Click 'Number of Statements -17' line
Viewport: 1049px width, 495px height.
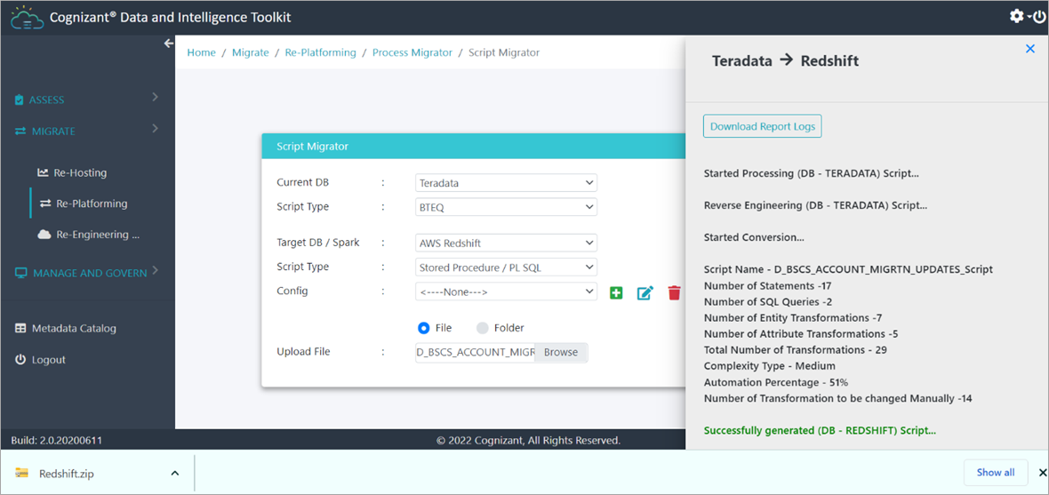(766, 285)
